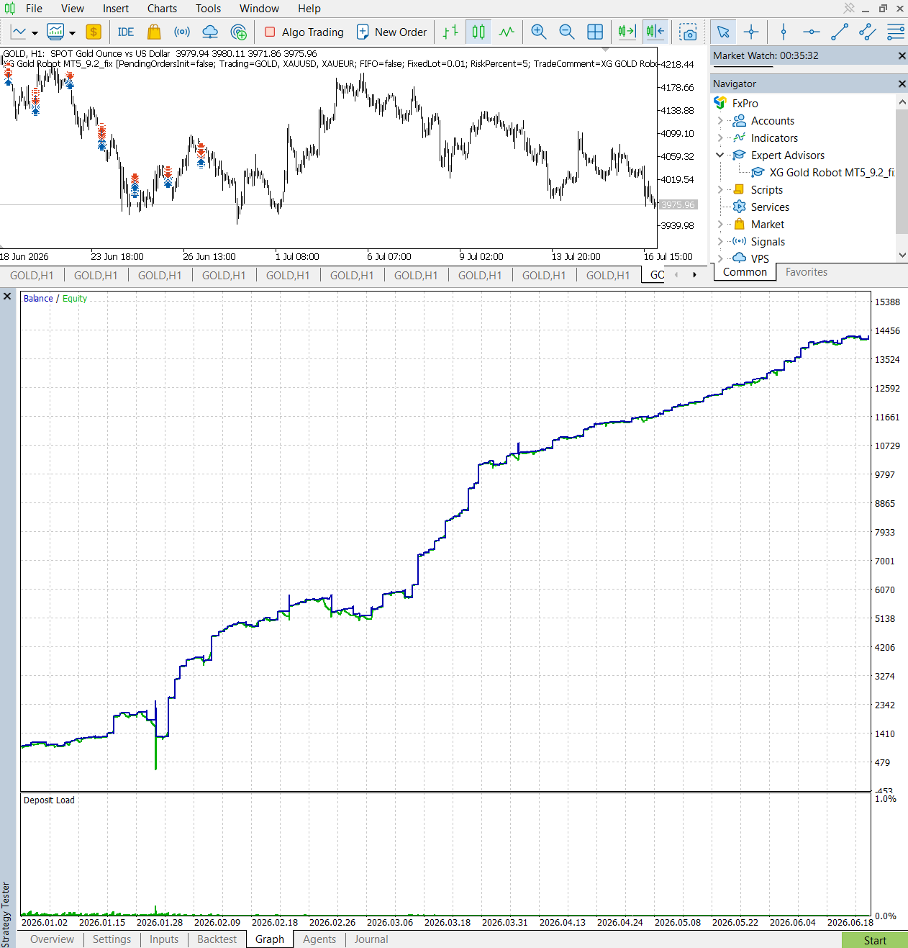Image resolution: width=908 pixels, height=948 pixels.
Task: Open the File menu
Action: (34, 9)
